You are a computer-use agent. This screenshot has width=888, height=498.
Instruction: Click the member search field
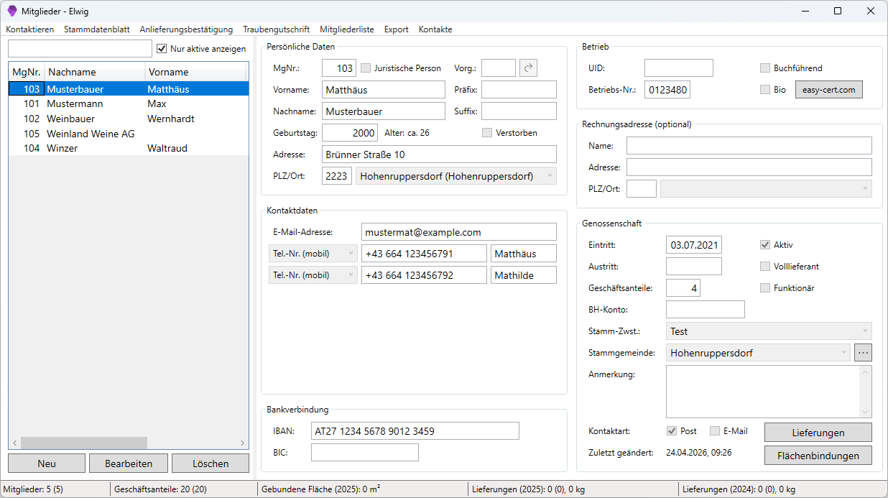(x=80, y=49)
